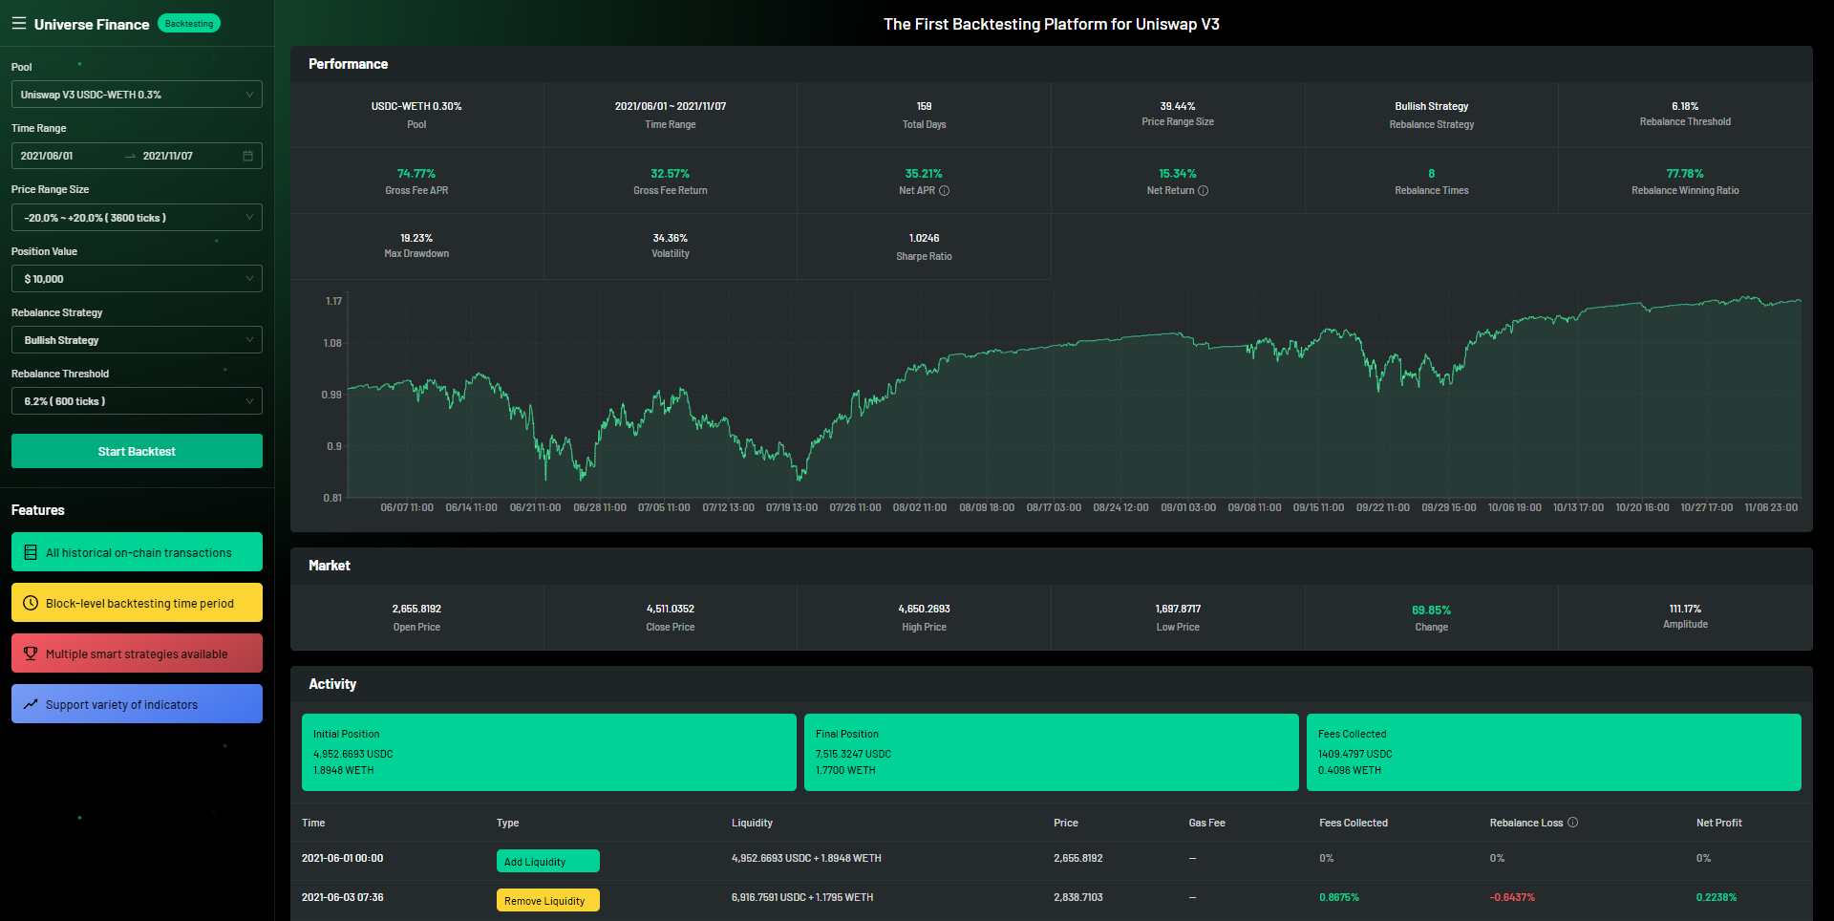Click the 0.2238% net profit value
Screen dimensions: 1834x921
(x=1717, y=897)
